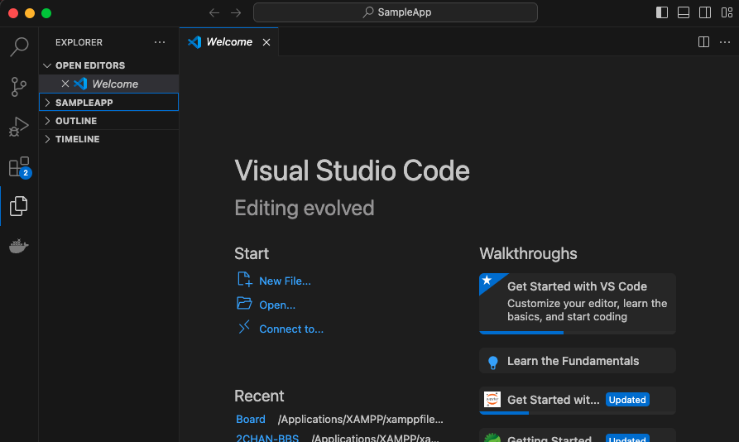
Task: Open Get Started with VS Code walkthrough
Action: [578, 304]
